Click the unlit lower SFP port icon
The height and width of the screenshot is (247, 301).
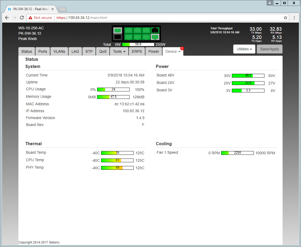[118, 37]
